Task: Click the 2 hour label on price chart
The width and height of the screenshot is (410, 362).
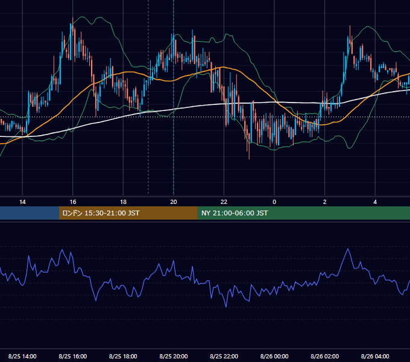Action: pyautogui.click(x=325, y=202)
